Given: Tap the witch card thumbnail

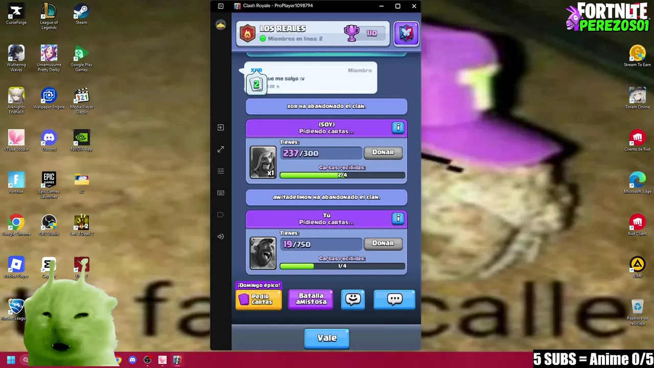Looking at the screenshot, I should (263, 163).
